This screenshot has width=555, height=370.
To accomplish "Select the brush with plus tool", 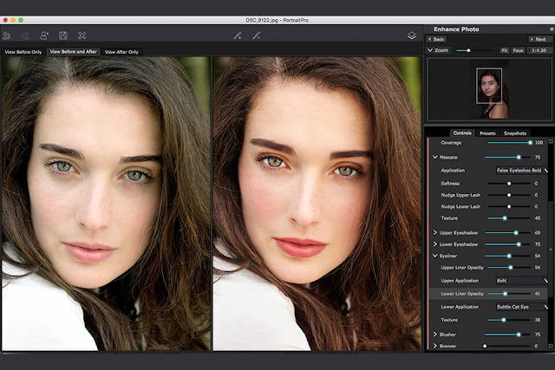I will pyautogui.click(x=237, y=36).
